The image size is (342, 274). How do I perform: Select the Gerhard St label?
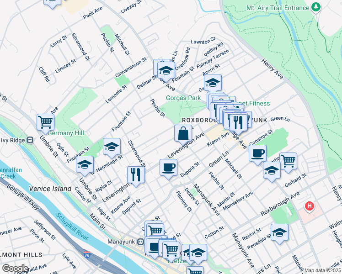point(296,180)
